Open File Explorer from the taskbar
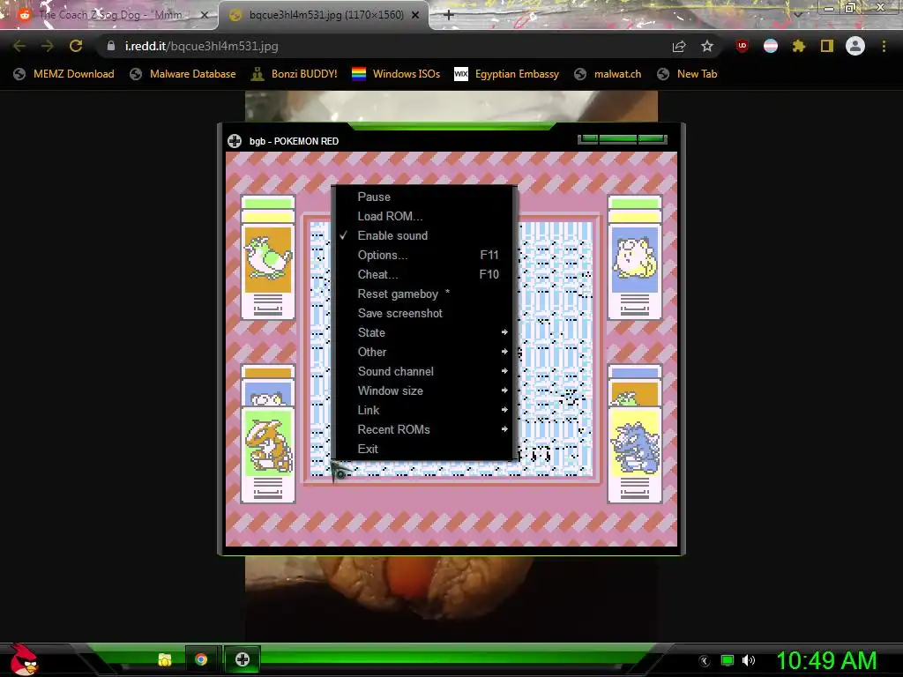 tap(165, 659)
